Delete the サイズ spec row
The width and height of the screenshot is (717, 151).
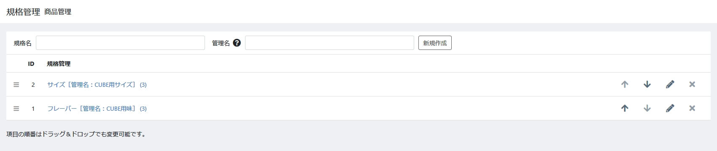click(692, 84)
